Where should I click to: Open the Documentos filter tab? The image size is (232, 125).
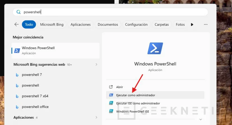pyautogui.click(x=108, y=24)
